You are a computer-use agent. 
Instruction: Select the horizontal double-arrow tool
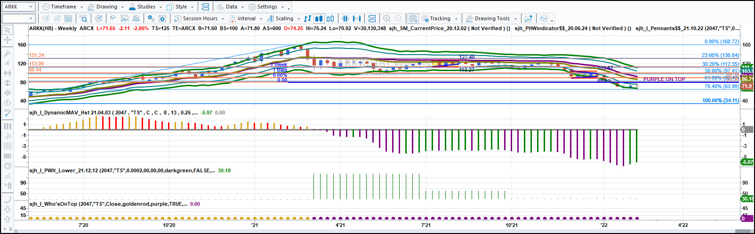(x=8, y=73)
